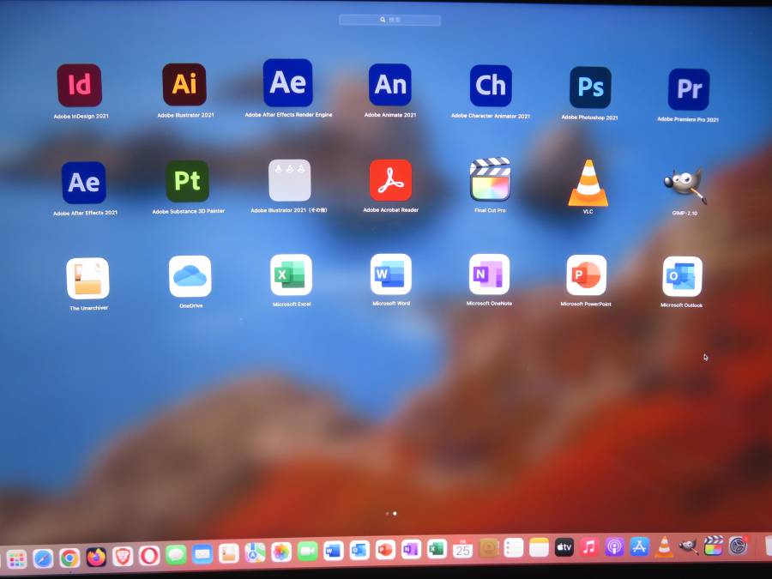Screen dimensions: 772x579
Task: Click Final Cut Pro in the Dock
Action: (x=714, y=546)
